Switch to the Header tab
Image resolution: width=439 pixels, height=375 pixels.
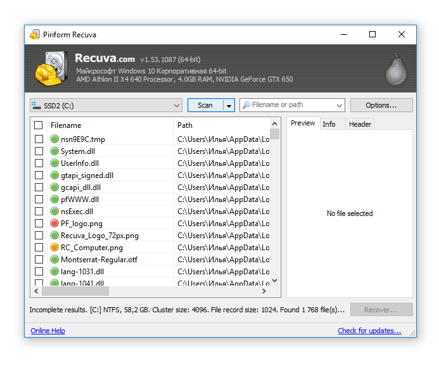[x=360, y=124]
